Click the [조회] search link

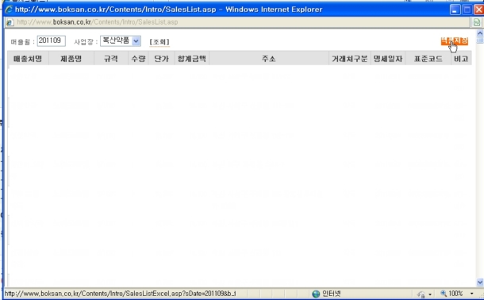[159, 41]
